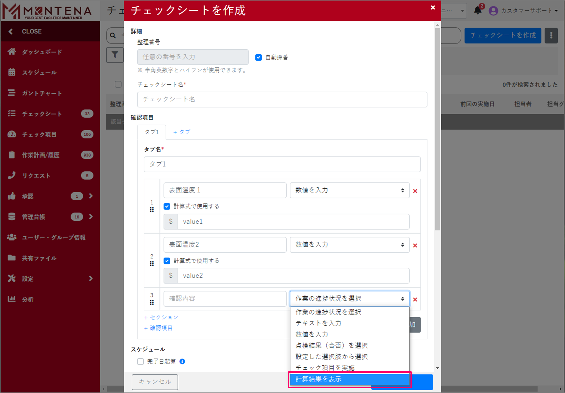Delete confirmation item 3 with red X
This screenshot has width=565, height=393.
coord(415,300)
